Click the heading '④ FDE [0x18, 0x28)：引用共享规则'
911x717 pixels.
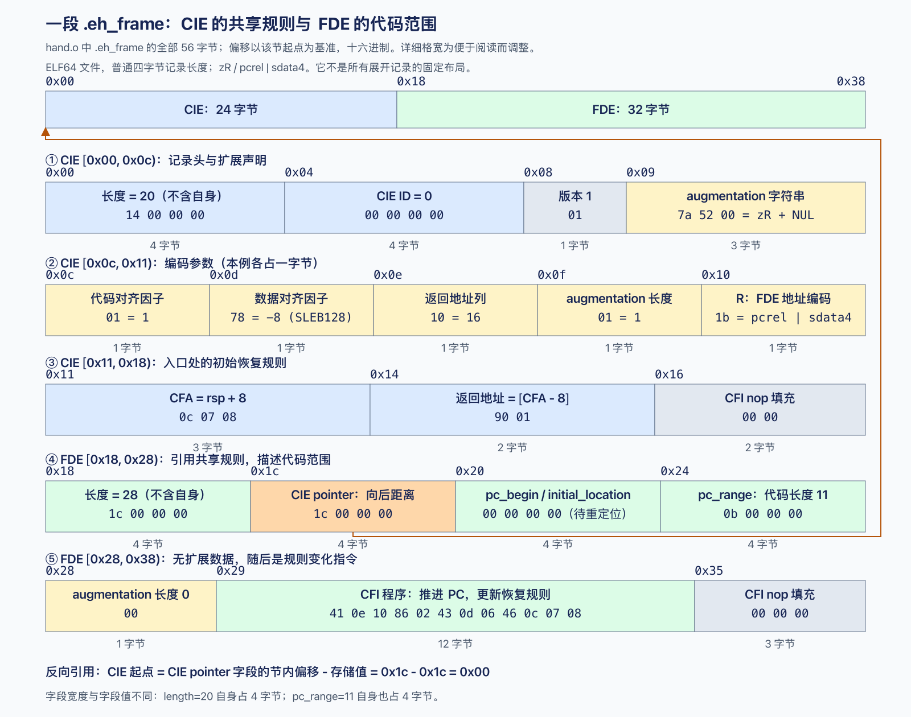188,459
